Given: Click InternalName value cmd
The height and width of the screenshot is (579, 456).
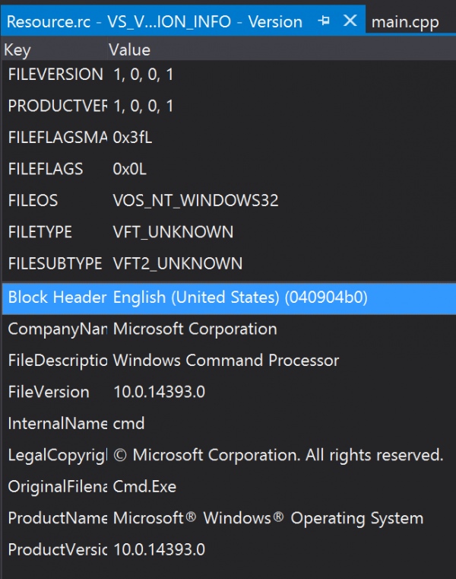Looking at the screenshot, I should (x=128, y=424).
